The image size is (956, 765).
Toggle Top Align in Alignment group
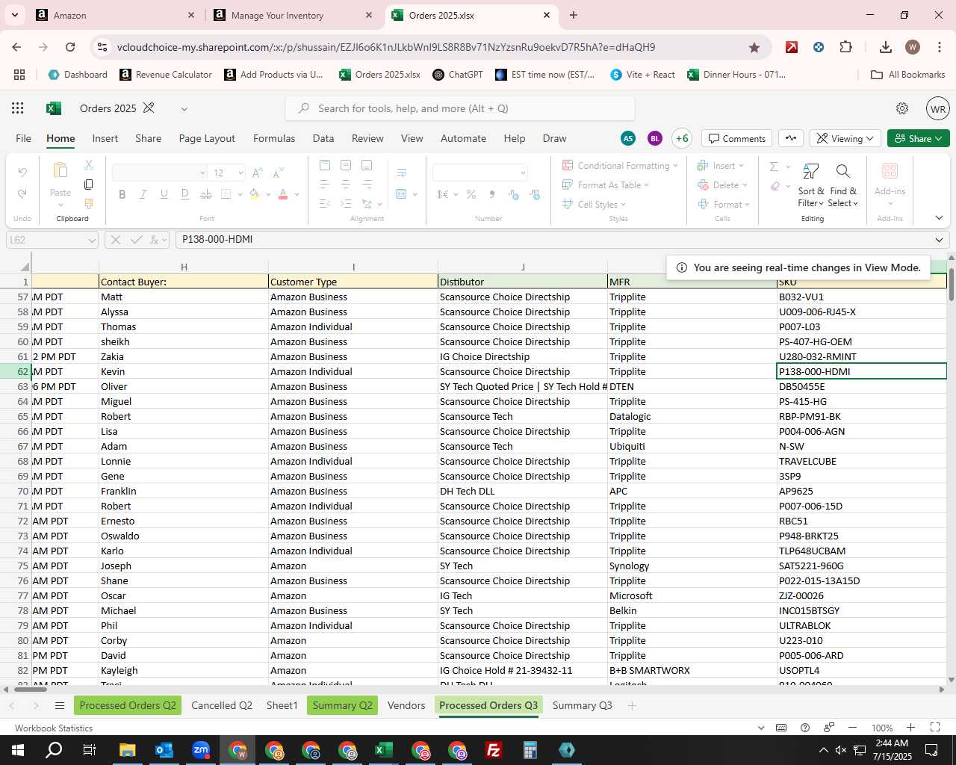[325, 165]
